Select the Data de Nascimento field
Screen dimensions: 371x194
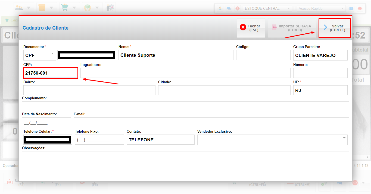46,122
